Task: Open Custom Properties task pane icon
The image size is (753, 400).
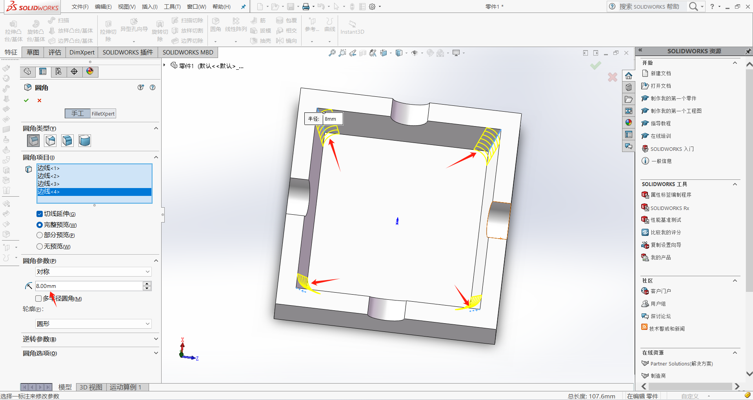Action: point(629,134)
